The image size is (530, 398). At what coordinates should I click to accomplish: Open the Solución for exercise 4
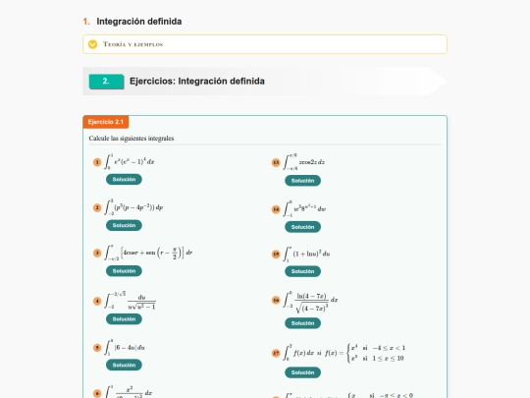click(124, 319)
